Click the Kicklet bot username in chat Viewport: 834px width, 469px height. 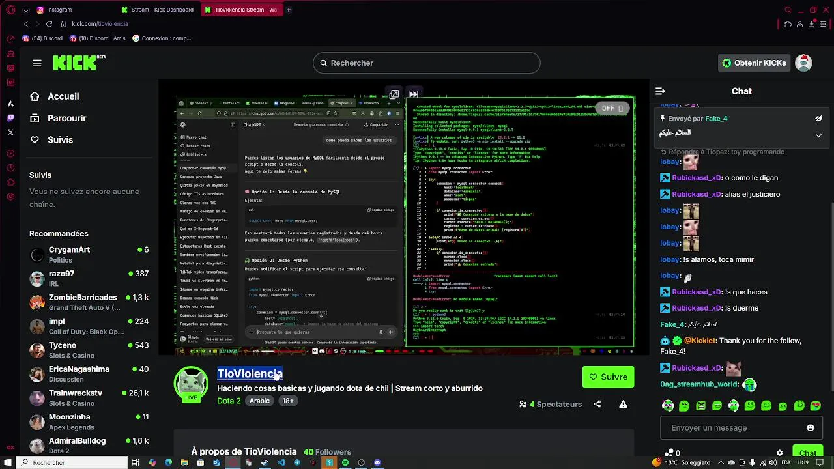click(700, 341)
